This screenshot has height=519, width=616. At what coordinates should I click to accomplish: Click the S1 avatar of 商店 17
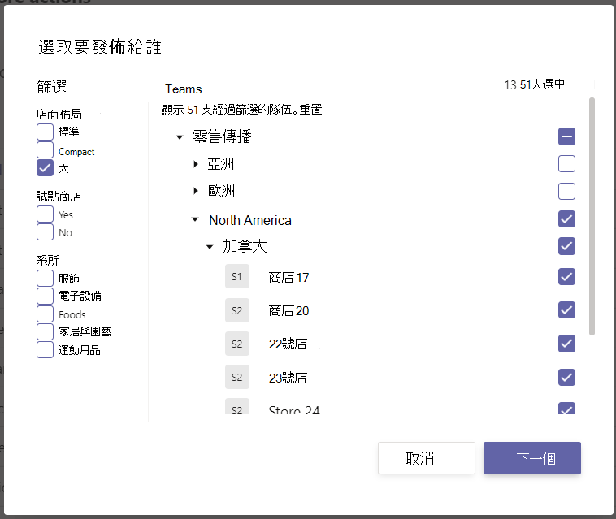(x=237, y=276)
